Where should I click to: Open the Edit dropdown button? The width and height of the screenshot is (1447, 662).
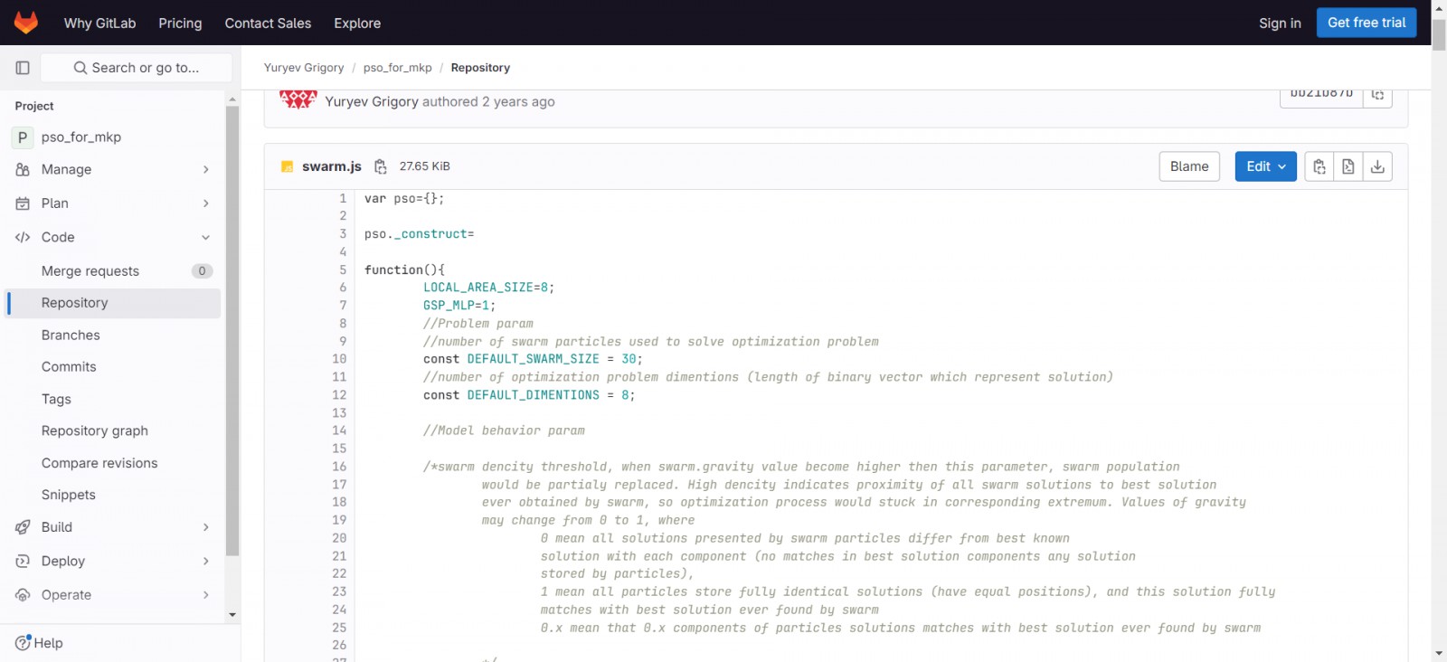tap(1265, 166)
